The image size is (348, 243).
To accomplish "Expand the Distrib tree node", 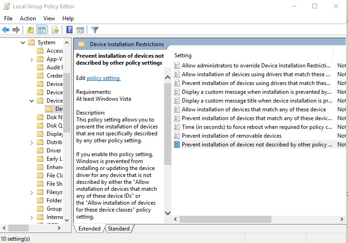I will [31, 143].
